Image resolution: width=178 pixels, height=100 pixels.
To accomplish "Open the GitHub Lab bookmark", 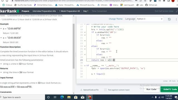I will point(151,5).
